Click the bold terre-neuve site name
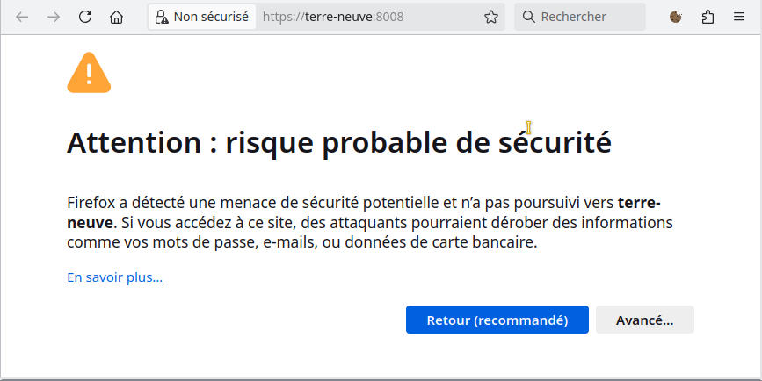762x381 pixels. (639, 203)
